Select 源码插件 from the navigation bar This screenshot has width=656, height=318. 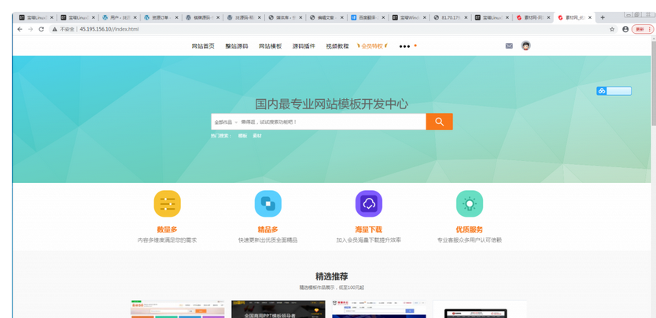coord(304,46)
